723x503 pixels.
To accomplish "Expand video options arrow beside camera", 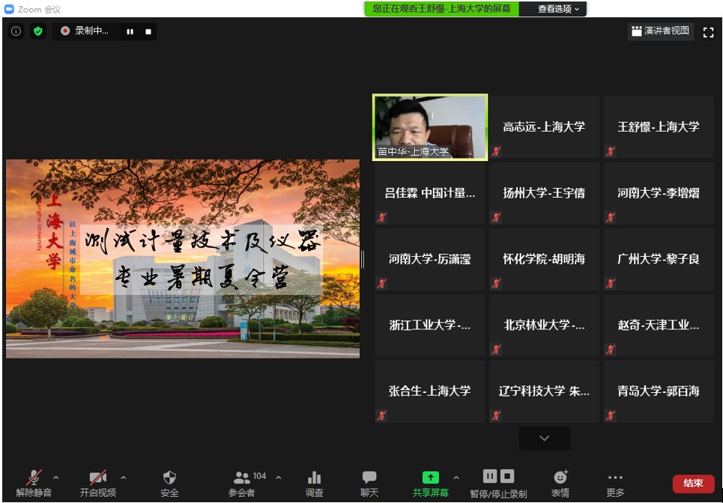I will [x=124, y=478].
